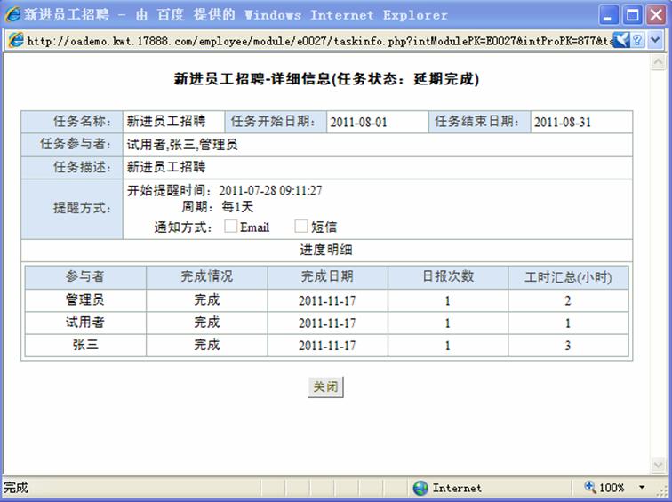Screen dimensions: 672x502
Task: Click scrollbar down arrow
Action: pos(658,465)
